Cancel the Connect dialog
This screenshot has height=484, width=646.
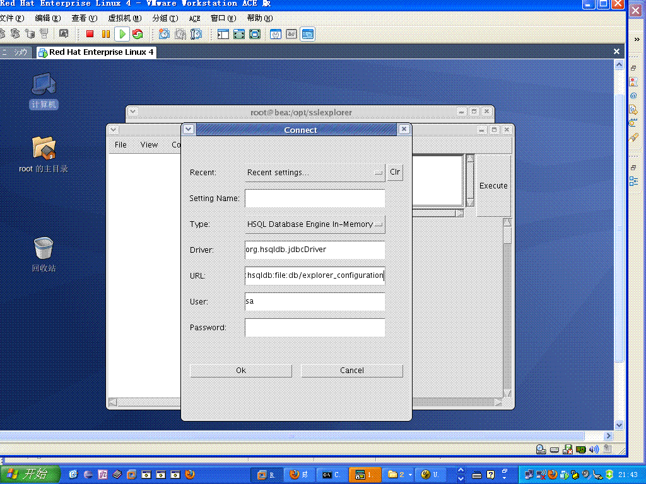pyautogui.click(x=352, y=370)
